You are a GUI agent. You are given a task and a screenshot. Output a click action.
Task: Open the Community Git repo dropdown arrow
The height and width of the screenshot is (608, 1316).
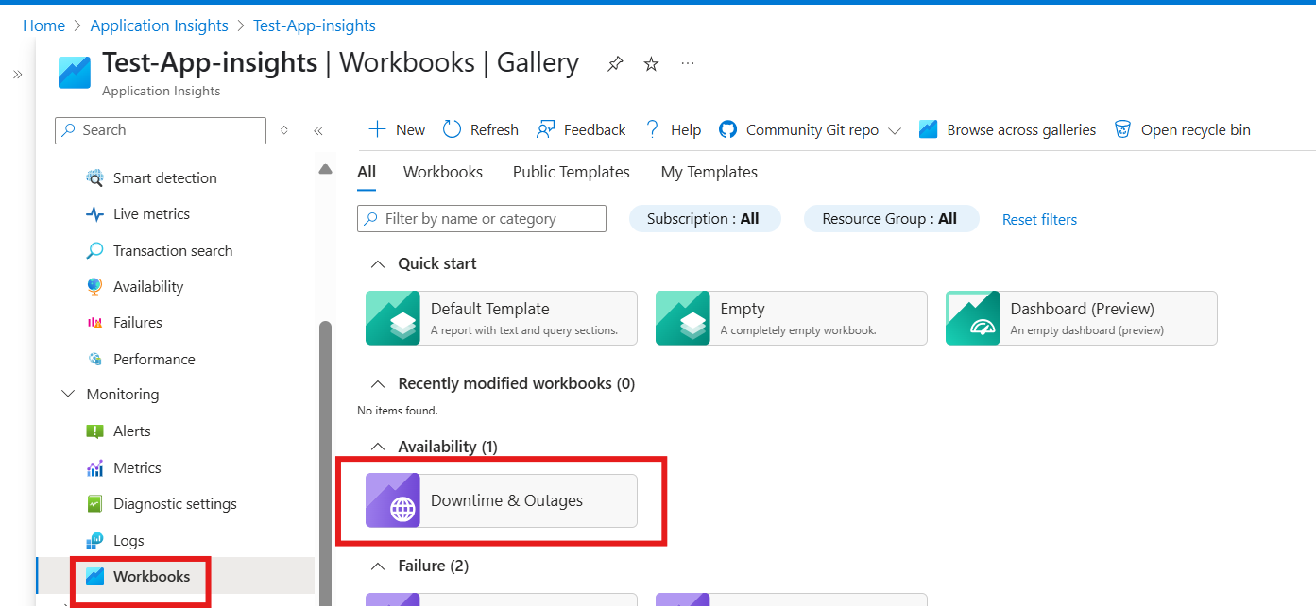coord(895,130)
